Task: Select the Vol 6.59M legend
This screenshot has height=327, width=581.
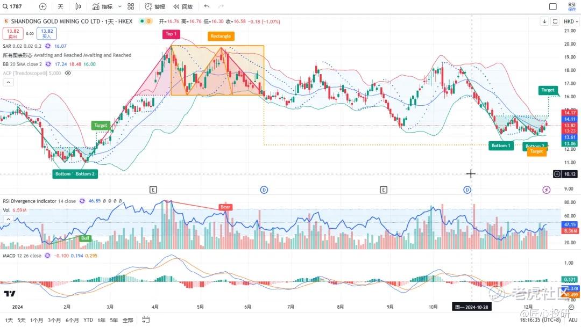Action: point(15,210)
